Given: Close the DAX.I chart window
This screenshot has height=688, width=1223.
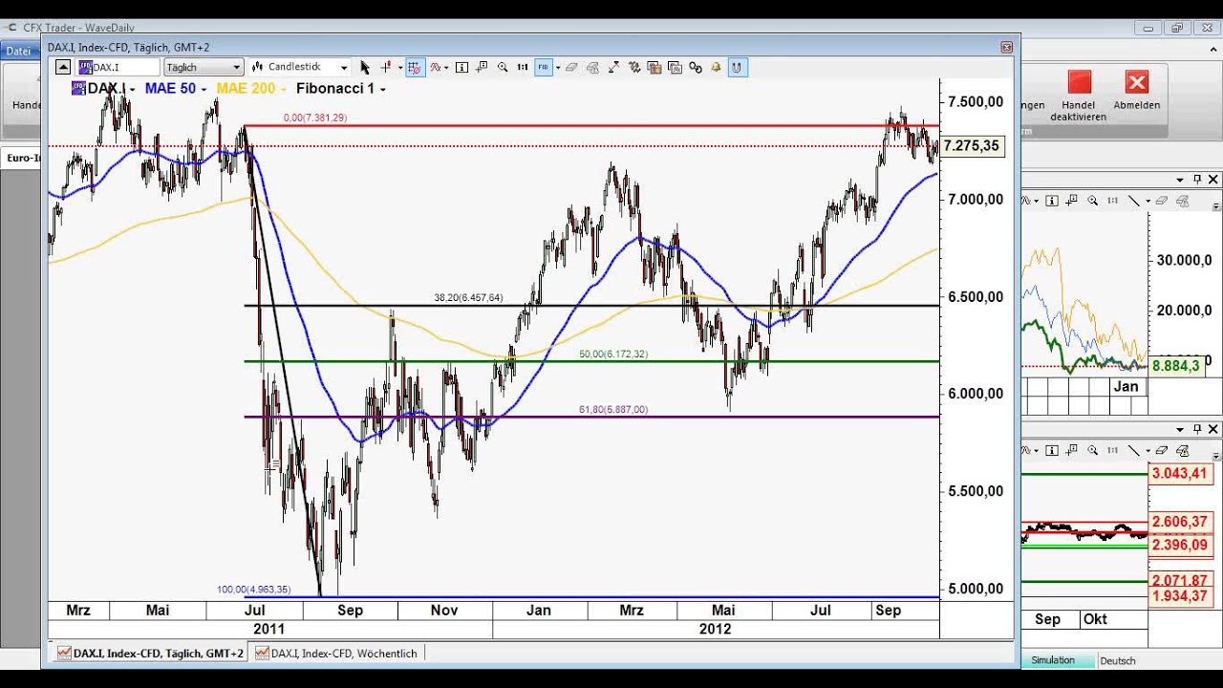Looking at the screenshot, I should coord(1006,47).
